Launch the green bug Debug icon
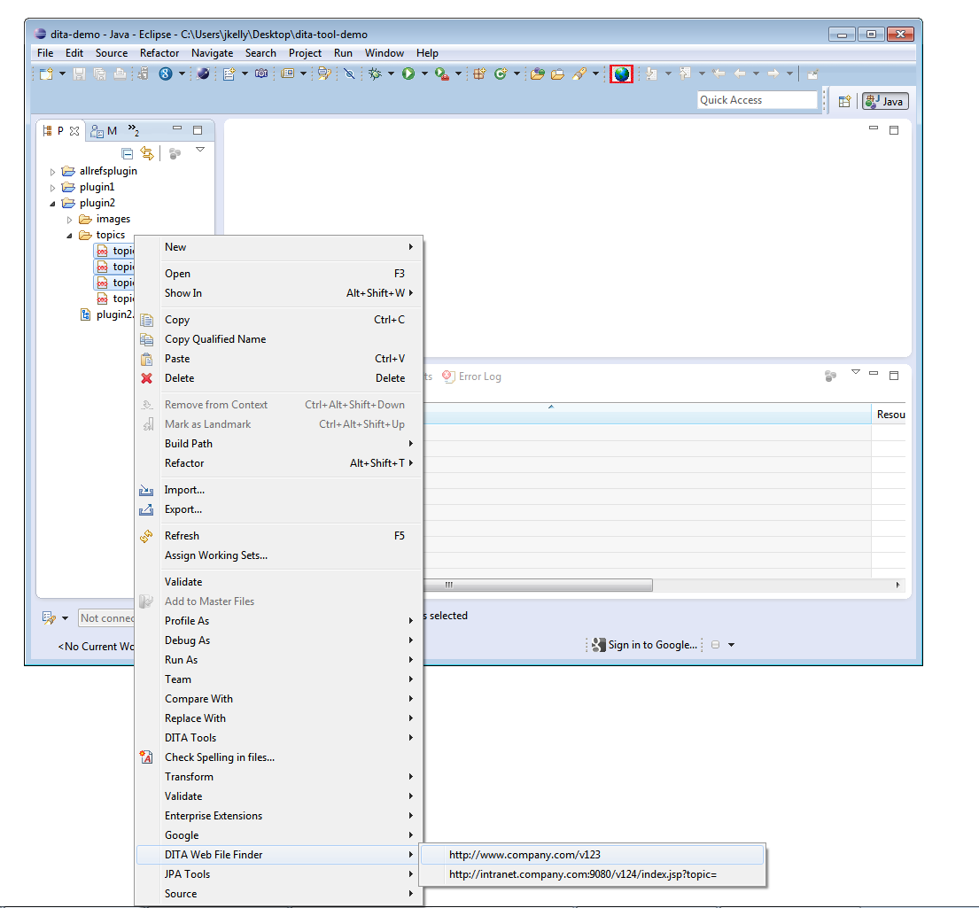The height and width of the screenshot is (908, 979). coord(376,74)
